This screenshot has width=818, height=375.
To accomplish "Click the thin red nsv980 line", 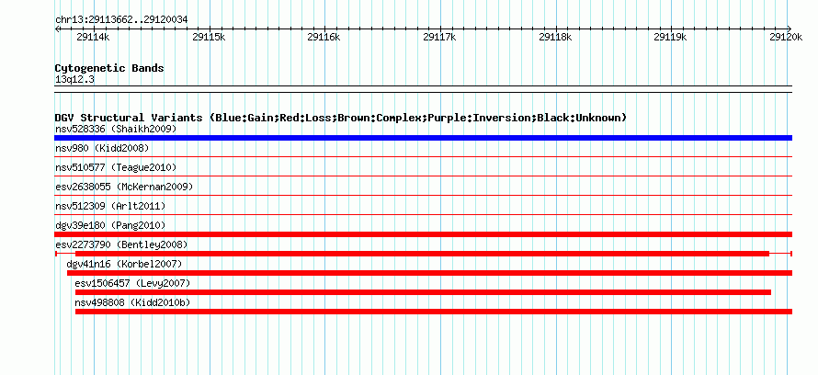I will click(423, 156).
